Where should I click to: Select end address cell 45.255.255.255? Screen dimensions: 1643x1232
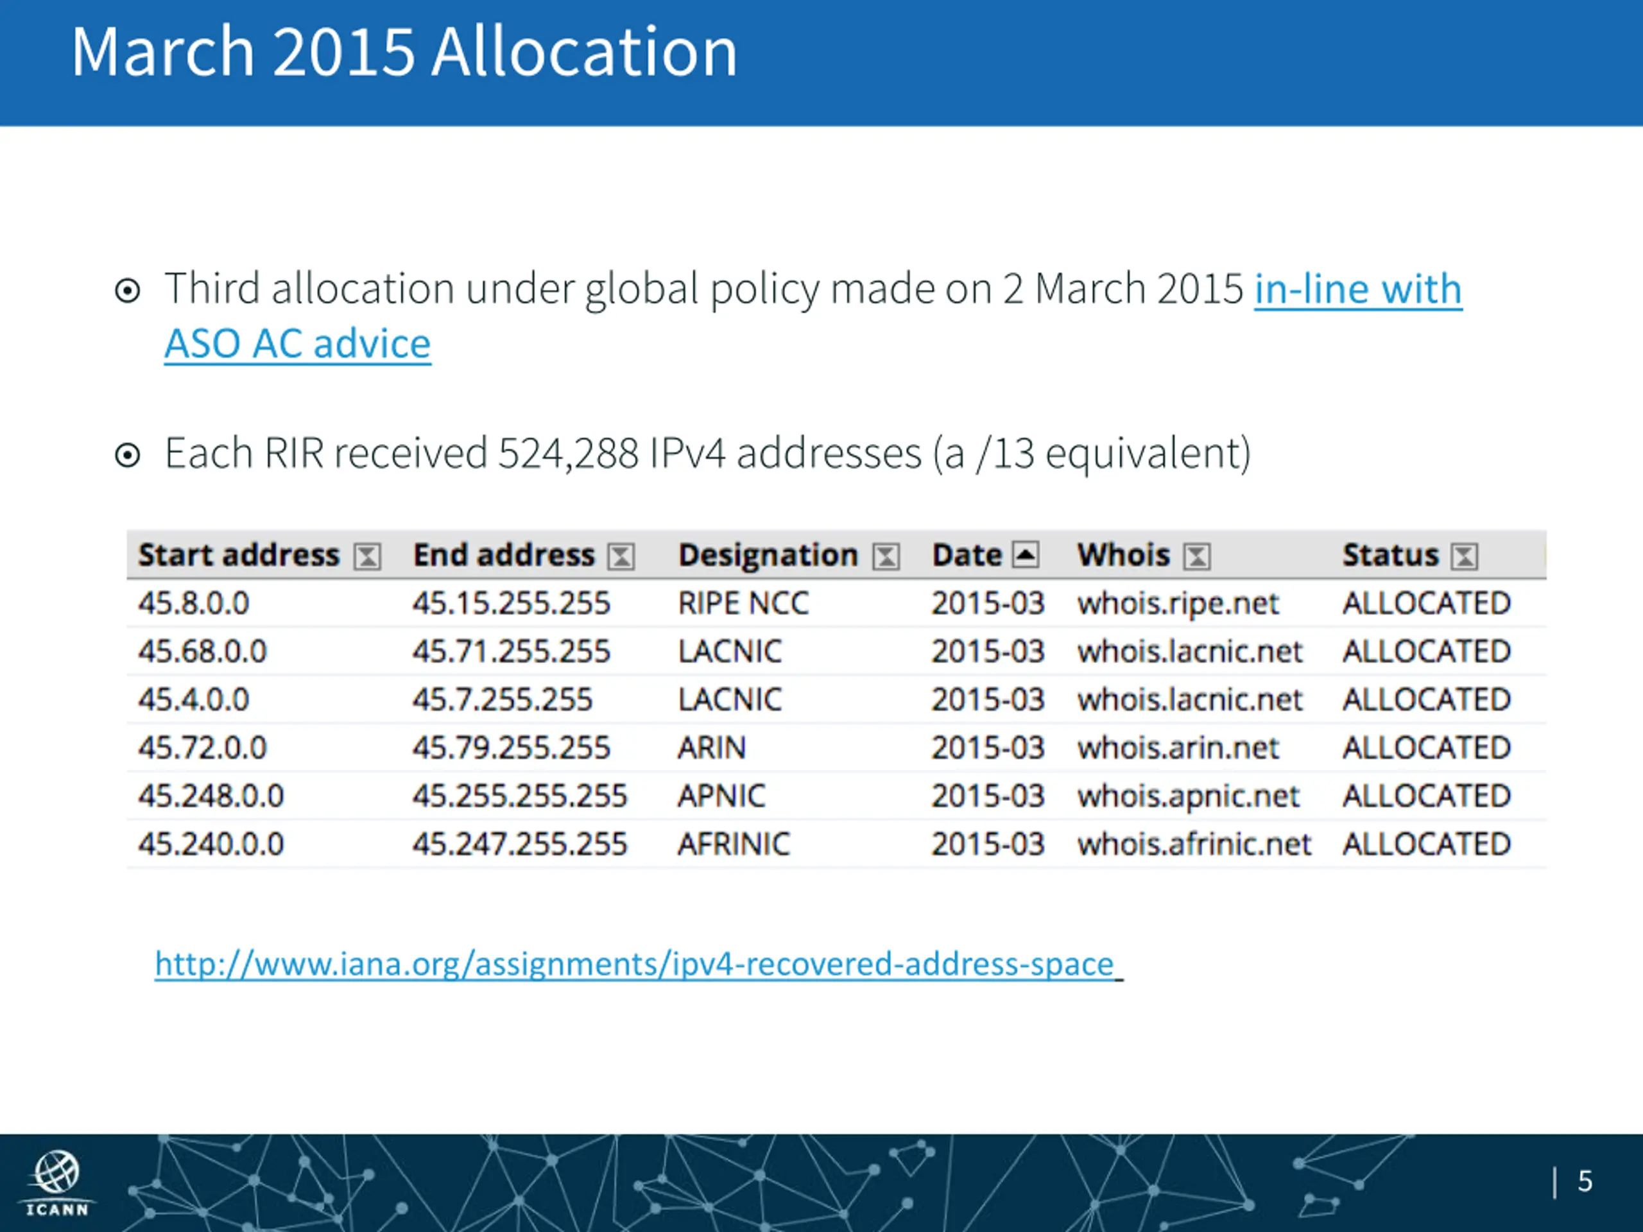[x=520, y=796]
